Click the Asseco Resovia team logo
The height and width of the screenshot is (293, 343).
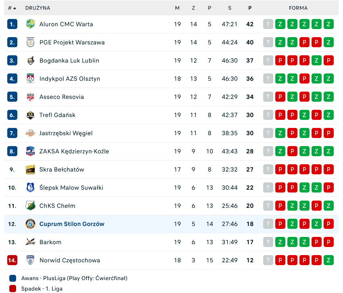(30, 97)
